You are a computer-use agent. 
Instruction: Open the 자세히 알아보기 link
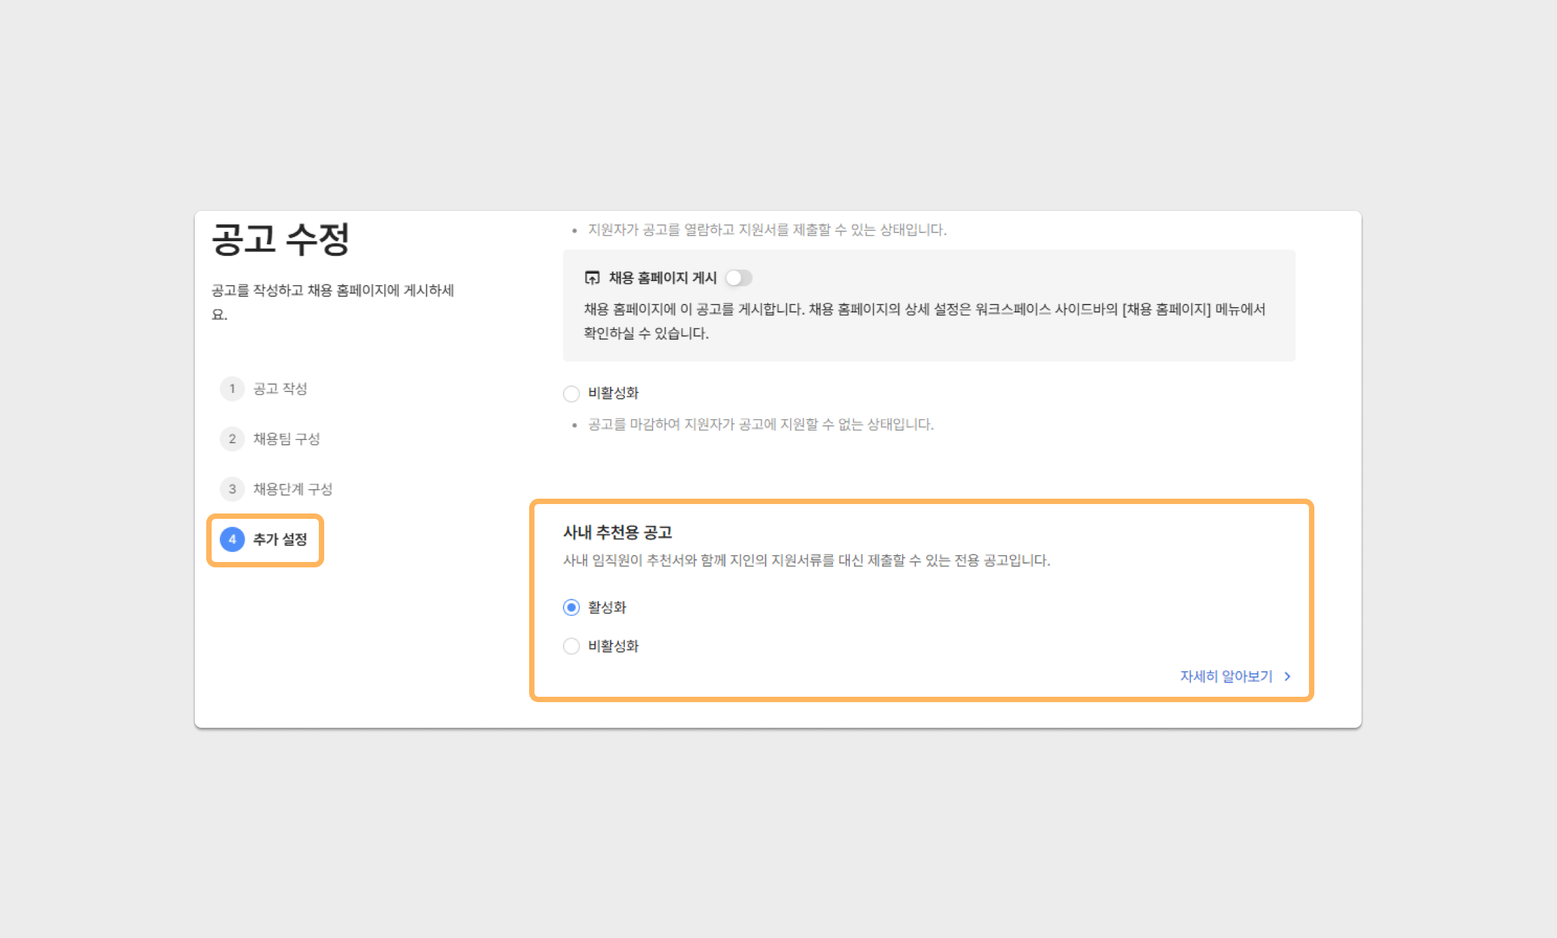click(x=1225, y=676)
